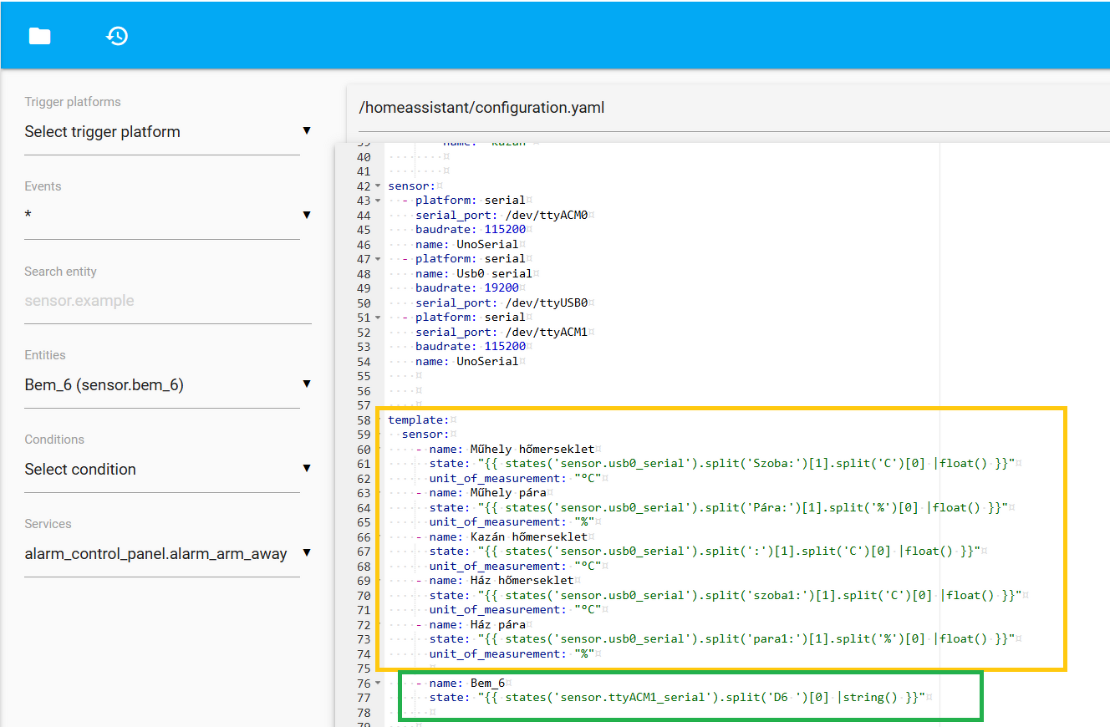The width and height of the screenshot is (1110, 727).
Task: Click the name Kazán hőmerseklet line
Action: pyautogui.click(x=508, y=536)
